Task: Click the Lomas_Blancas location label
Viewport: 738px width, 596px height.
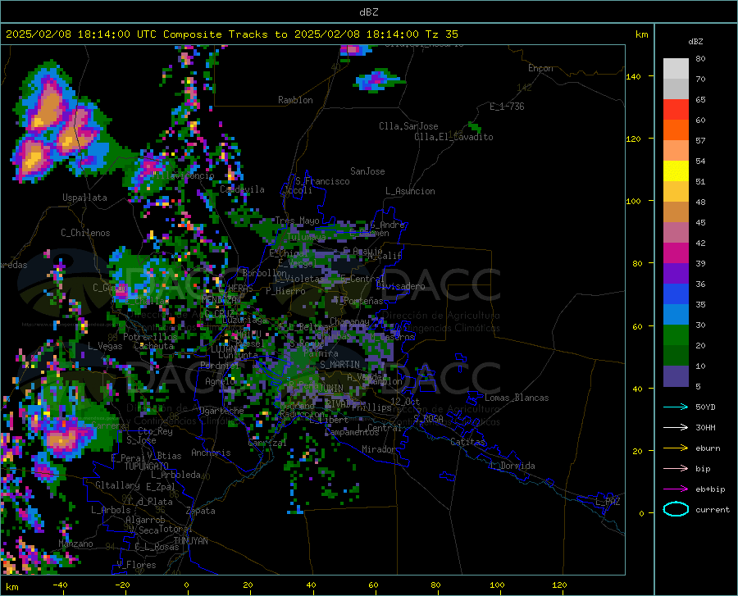Action: coord(517,398)
